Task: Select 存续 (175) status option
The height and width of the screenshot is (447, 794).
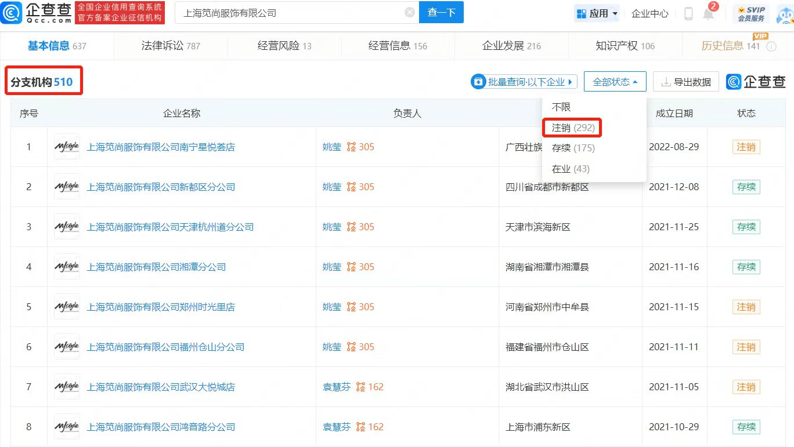Action: click(573, 148)
